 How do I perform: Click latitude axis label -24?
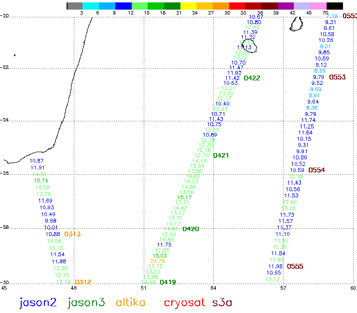pos(4,119)
